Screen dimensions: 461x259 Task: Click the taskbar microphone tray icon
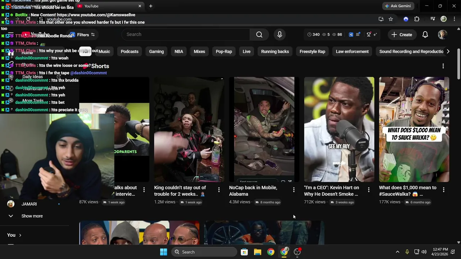click(x=407, y=252)
